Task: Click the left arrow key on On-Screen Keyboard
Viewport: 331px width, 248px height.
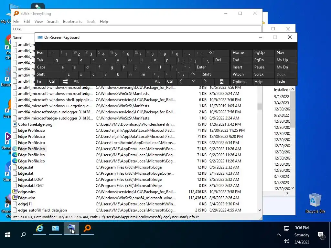Action: [181, 81]
